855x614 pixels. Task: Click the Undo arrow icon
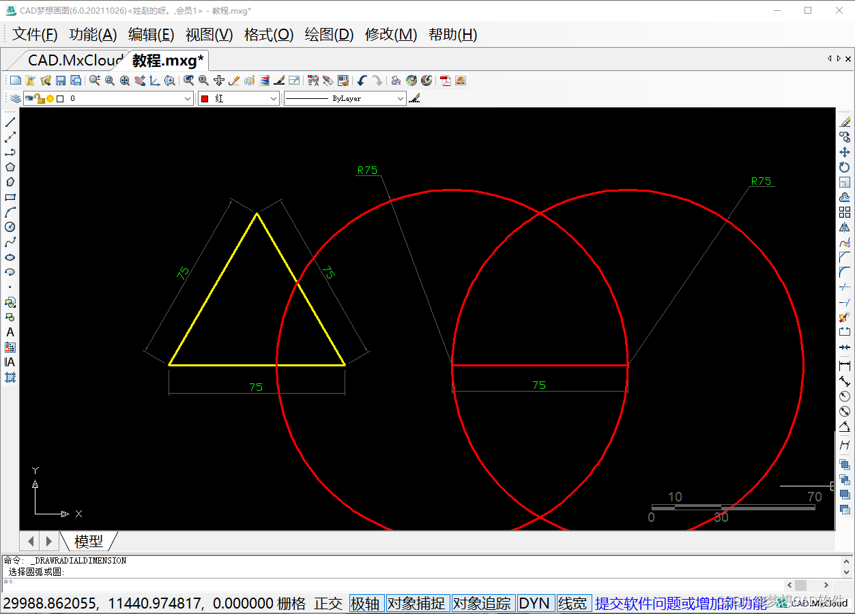(362, 81)
